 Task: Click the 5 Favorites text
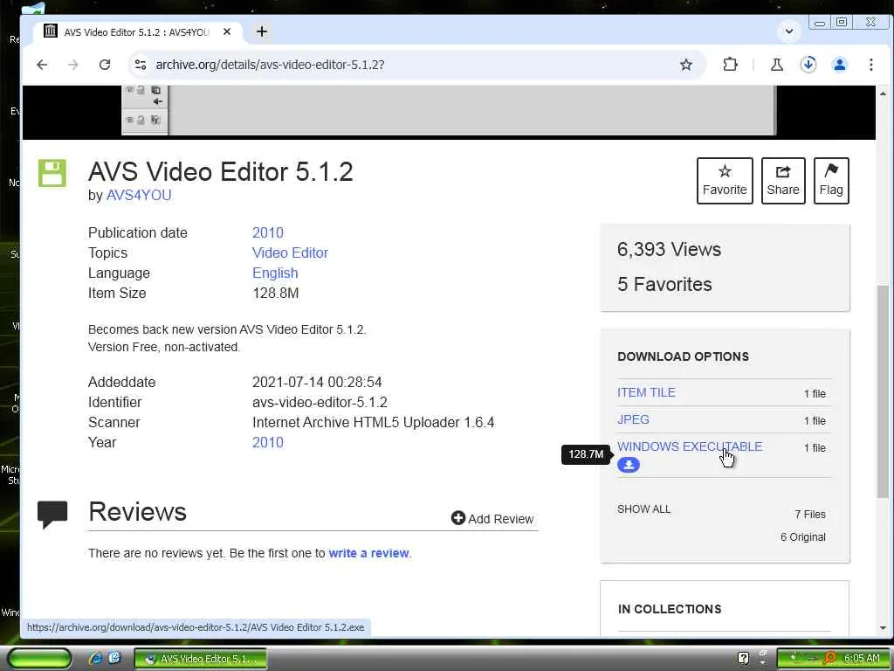[x=664, y=284]
